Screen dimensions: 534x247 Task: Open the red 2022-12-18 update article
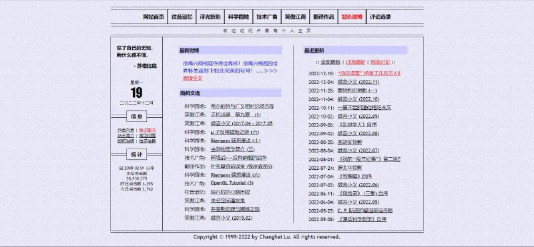click(x=369, y=73)
